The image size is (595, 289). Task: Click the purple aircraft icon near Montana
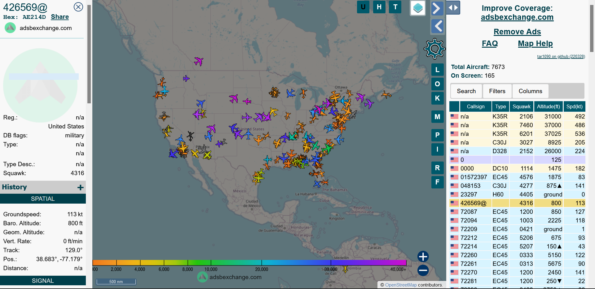tap(186, 78)
